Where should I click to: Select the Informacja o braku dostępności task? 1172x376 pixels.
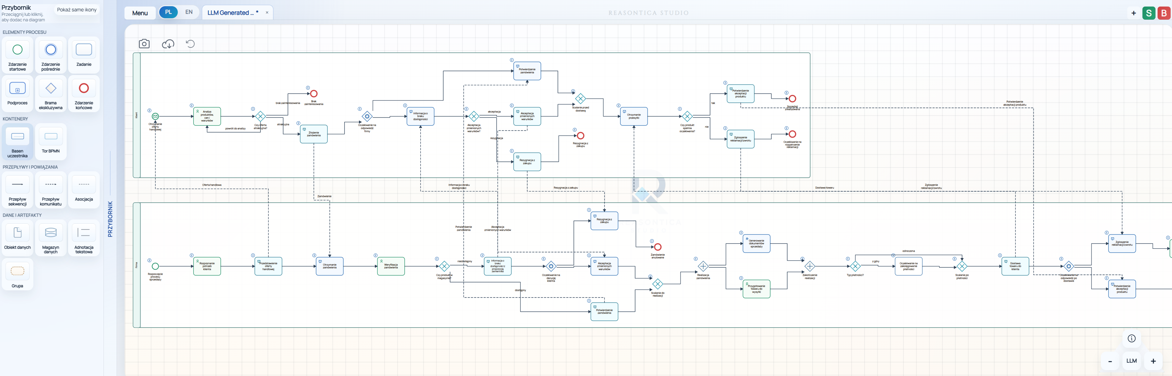420,117
